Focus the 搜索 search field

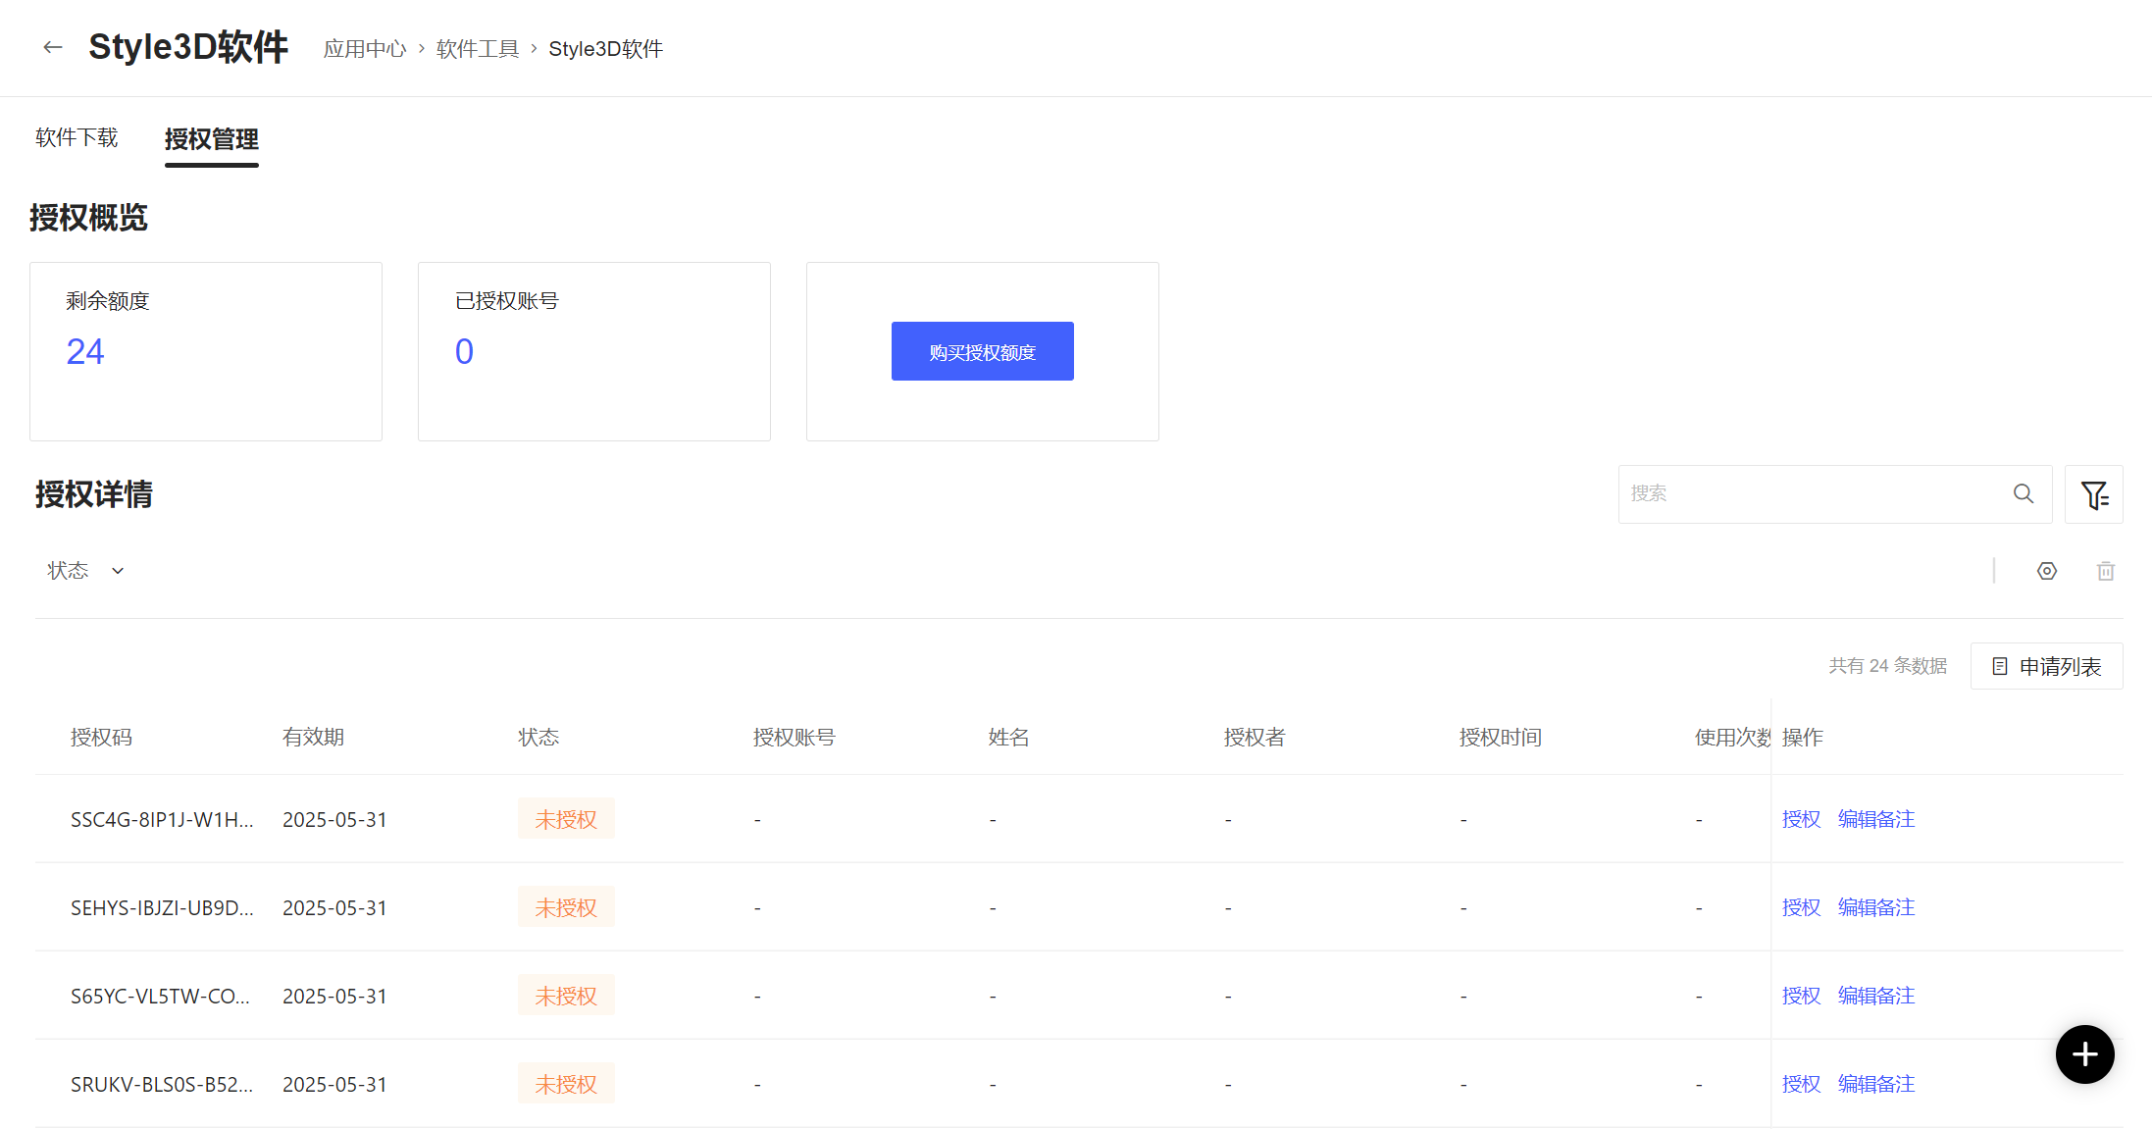(1815, 493)
